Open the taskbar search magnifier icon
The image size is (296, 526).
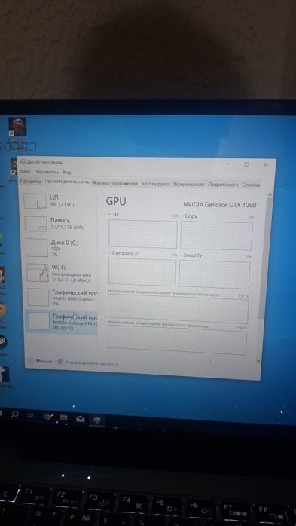[15, 414]
